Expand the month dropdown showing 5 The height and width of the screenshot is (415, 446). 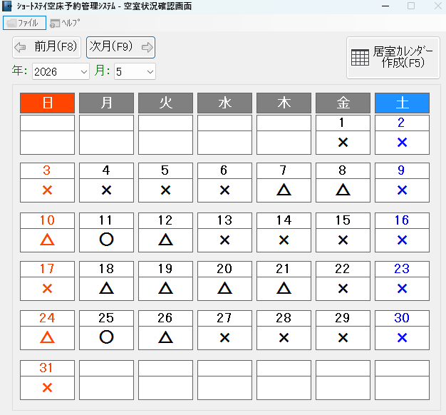click(135, 71)
